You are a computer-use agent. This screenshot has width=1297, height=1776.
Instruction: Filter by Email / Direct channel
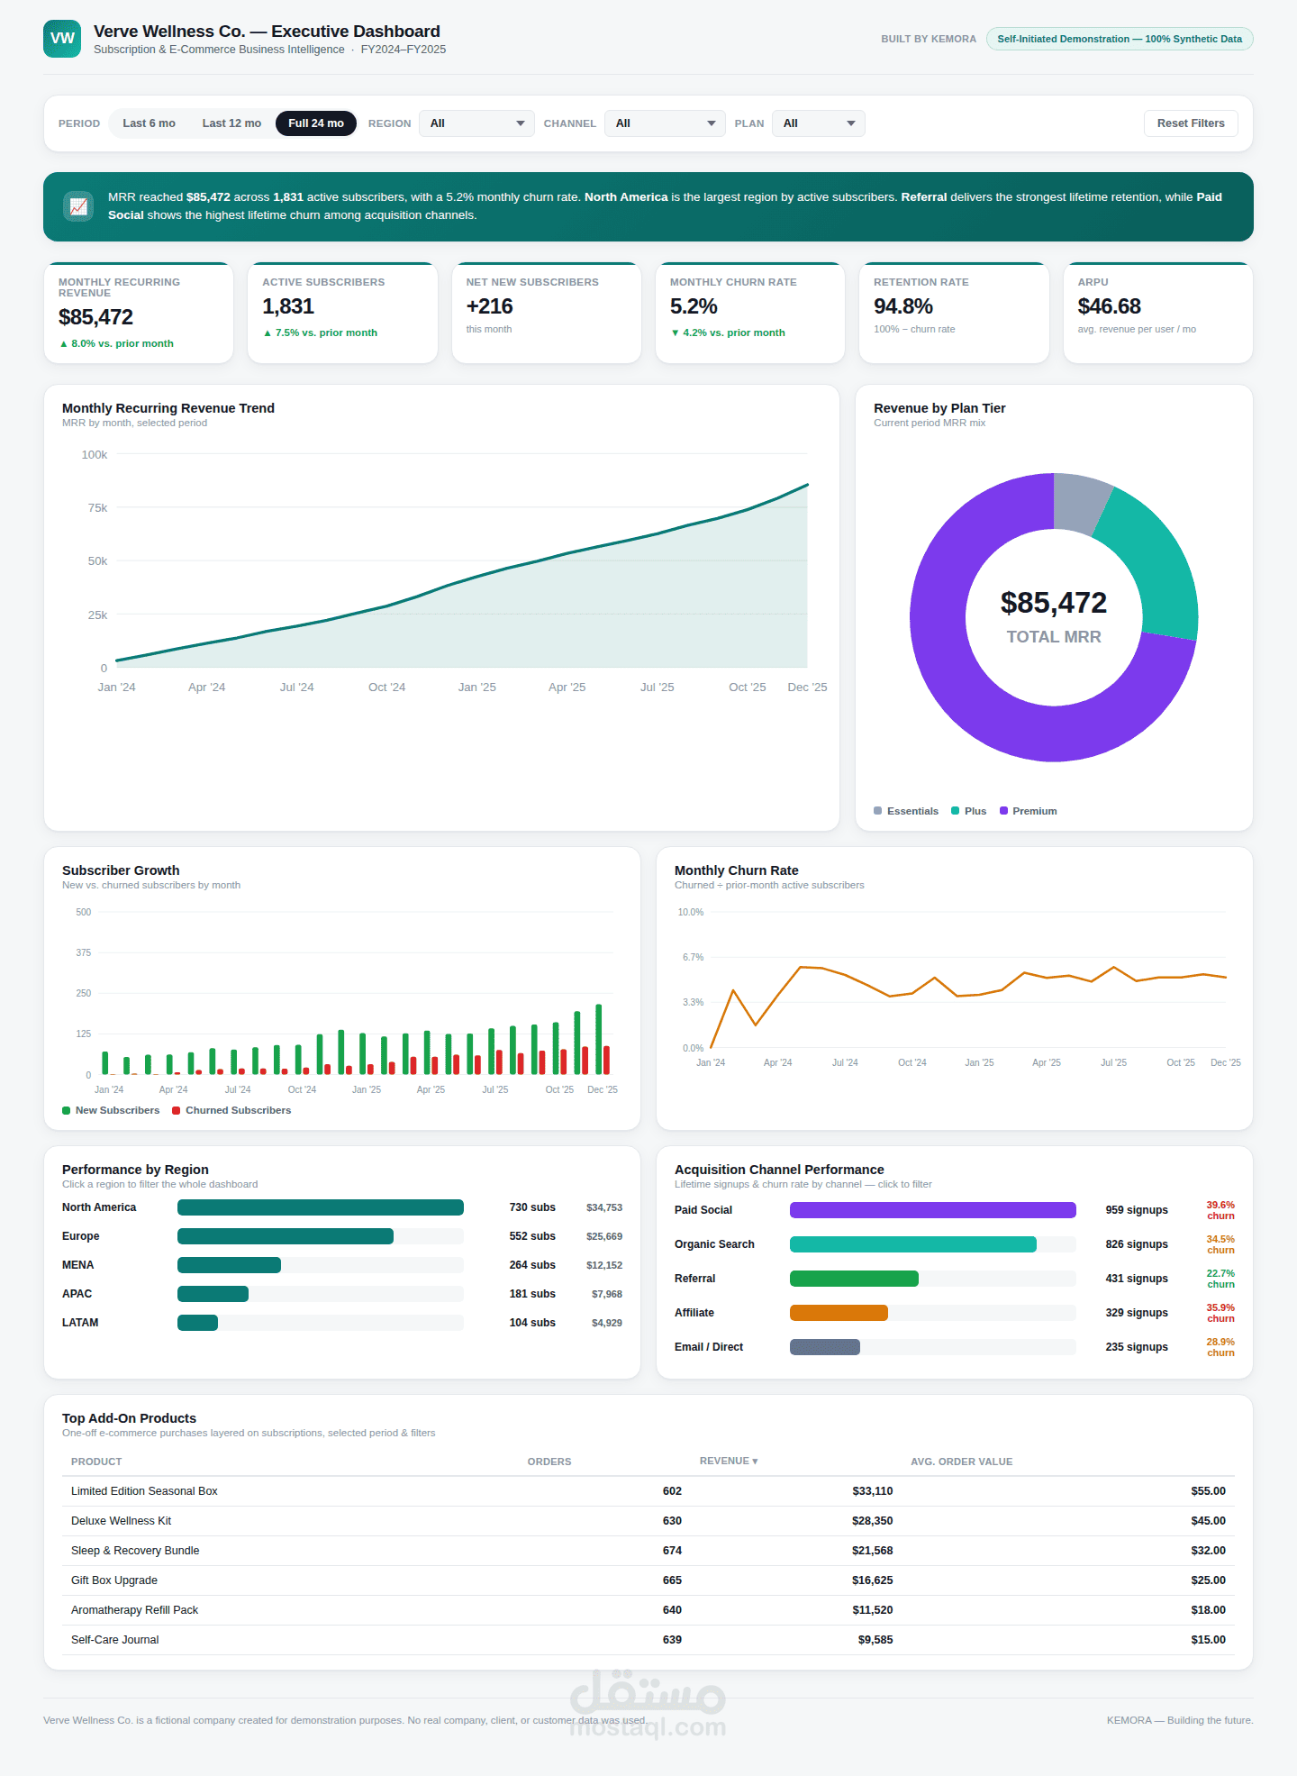[x=955, y=1347]
